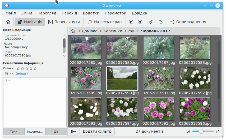Toggle На весь екран fullscreen mode

click(x=105, y=22)
